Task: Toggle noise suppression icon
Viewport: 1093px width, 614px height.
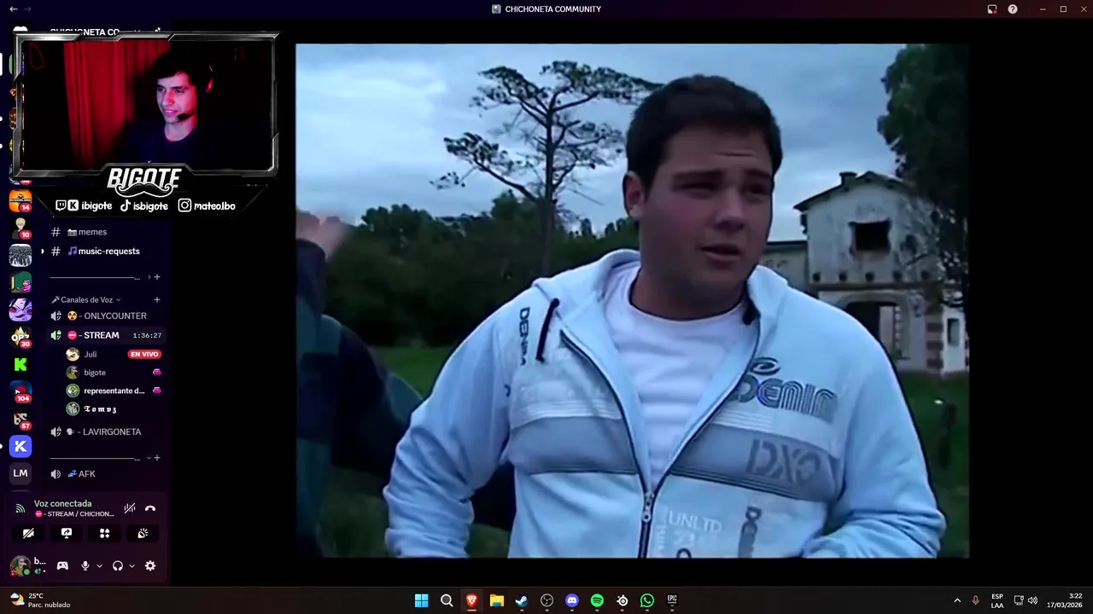Action: [x=130, y=508]
